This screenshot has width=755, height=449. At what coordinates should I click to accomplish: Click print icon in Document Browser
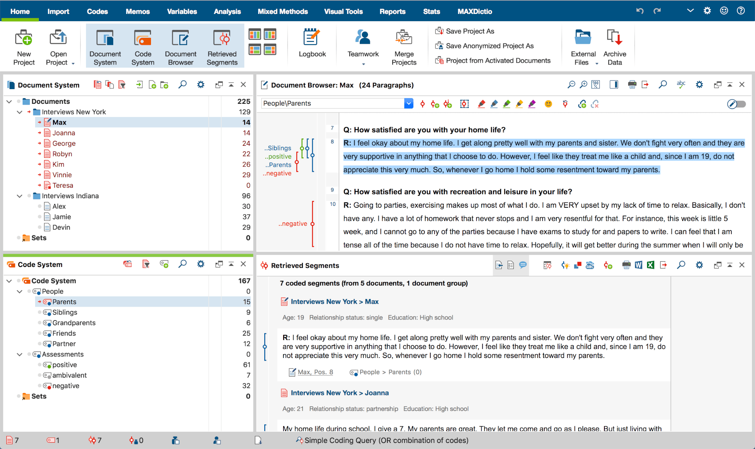pyautogui.click(x=632, y=85)
